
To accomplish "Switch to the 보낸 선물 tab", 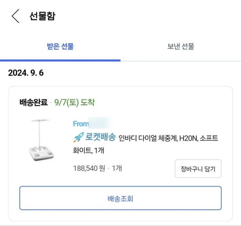I will [181, 46].
